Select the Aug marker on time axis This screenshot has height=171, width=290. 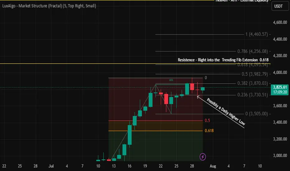click(213, 166)
